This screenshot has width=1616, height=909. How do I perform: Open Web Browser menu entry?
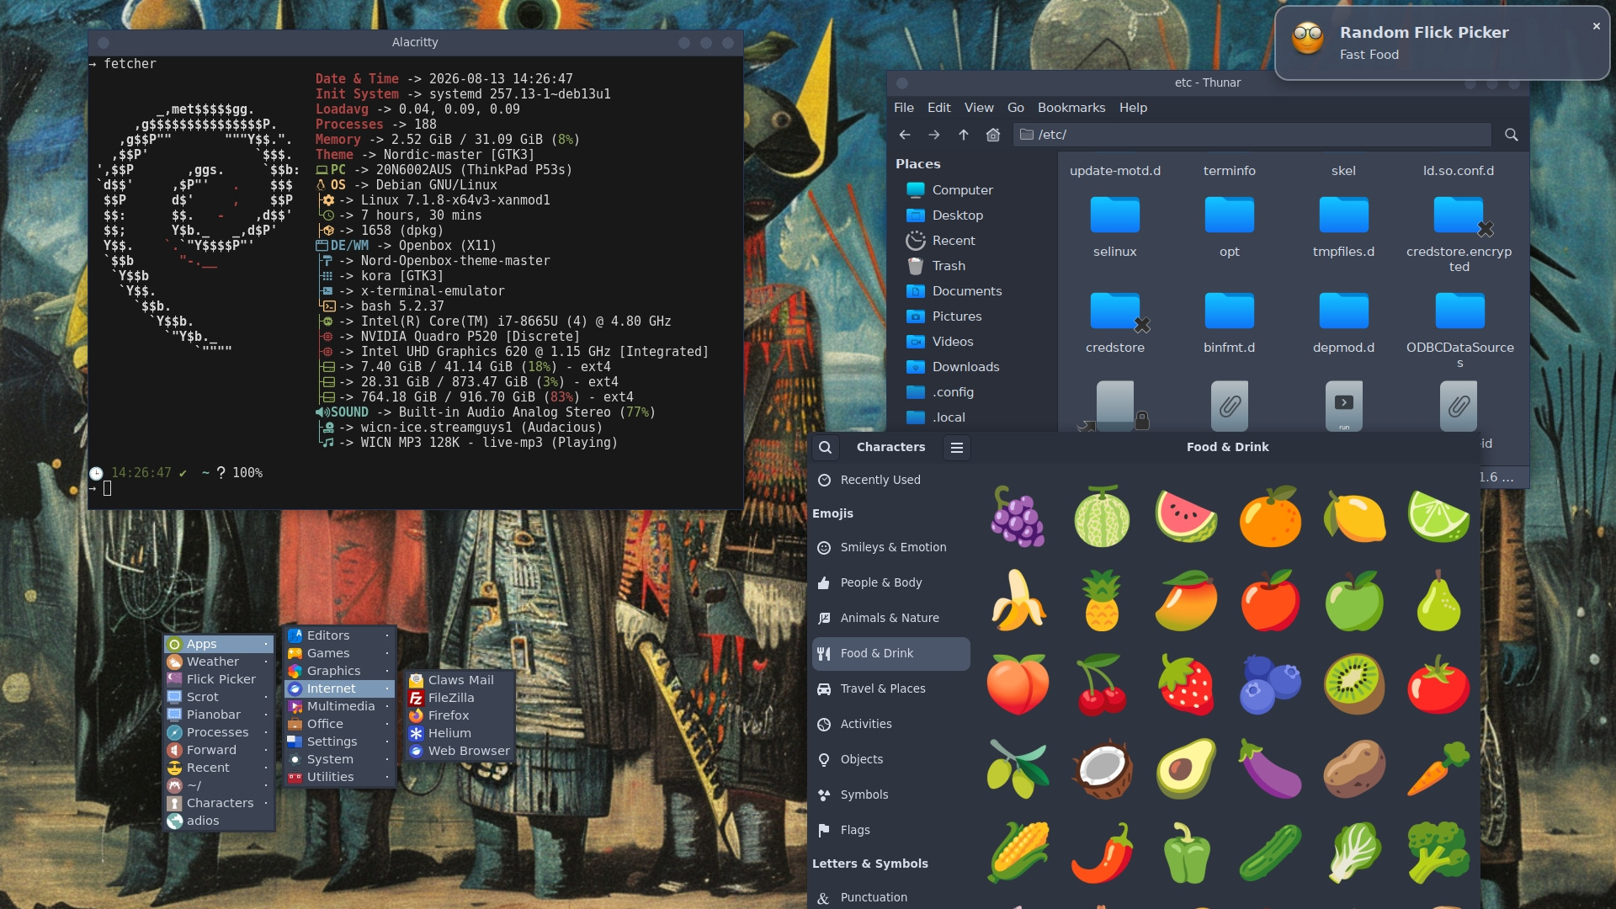click(460, 751)
